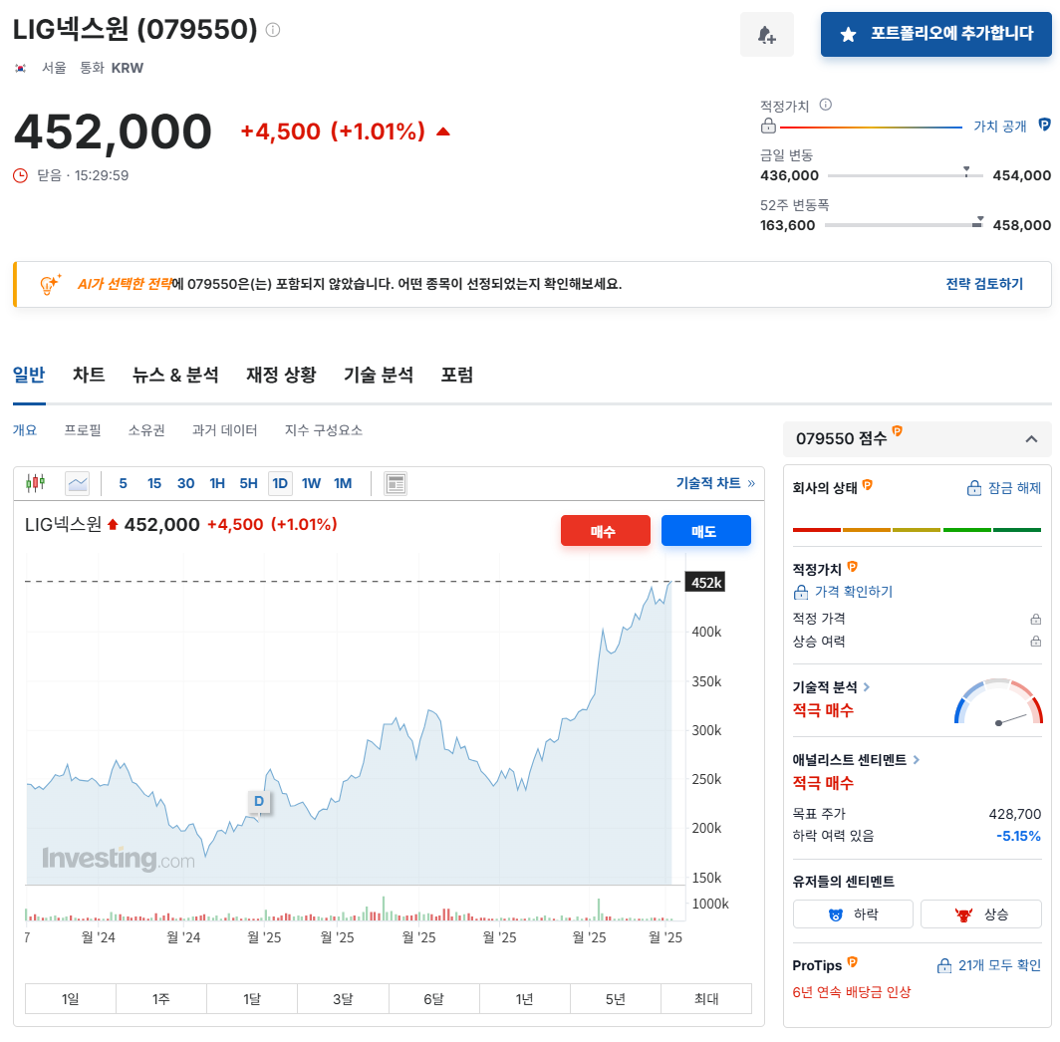The height and width of the screenshot is (1042, 1060).
Task: Open the 21개 모두 확인 ProTips link
Action: [x=989, y=965]
